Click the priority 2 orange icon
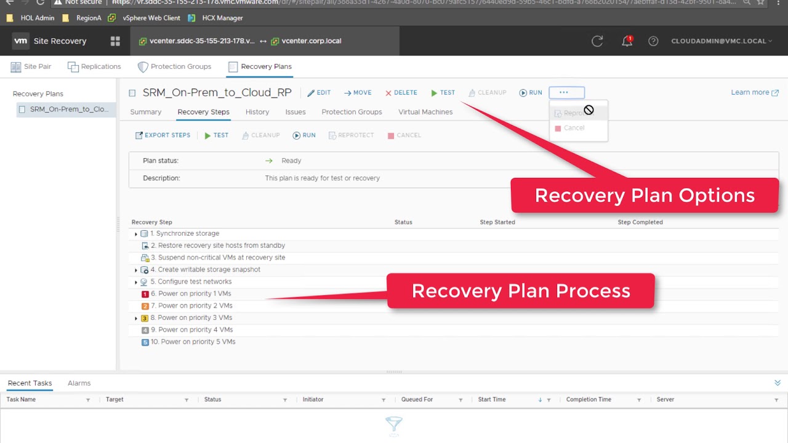 [145, 306]
